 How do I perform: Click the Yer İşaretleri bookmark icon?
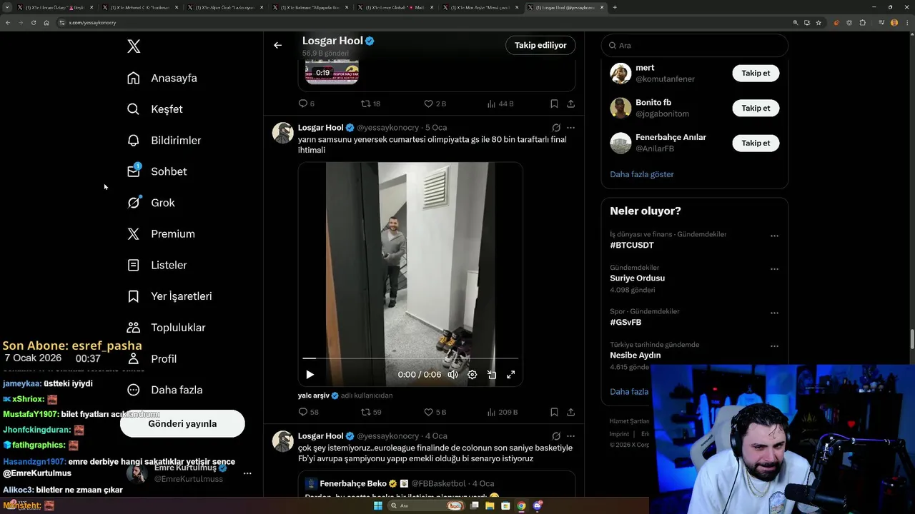tap(134, 296)
